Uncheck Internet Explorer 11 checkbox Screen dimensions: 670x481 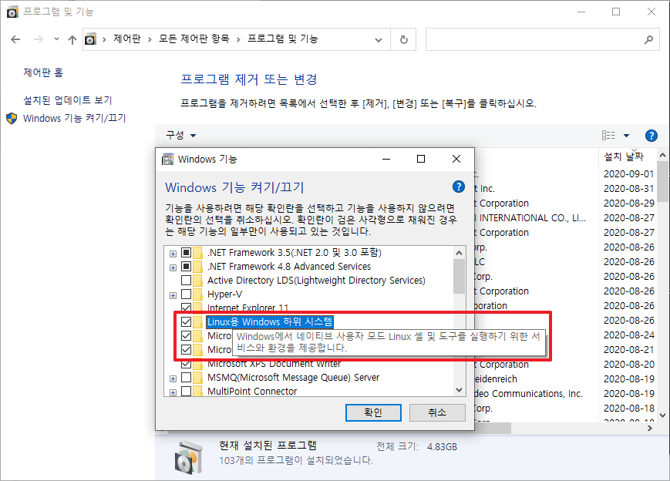pos(187,307)
